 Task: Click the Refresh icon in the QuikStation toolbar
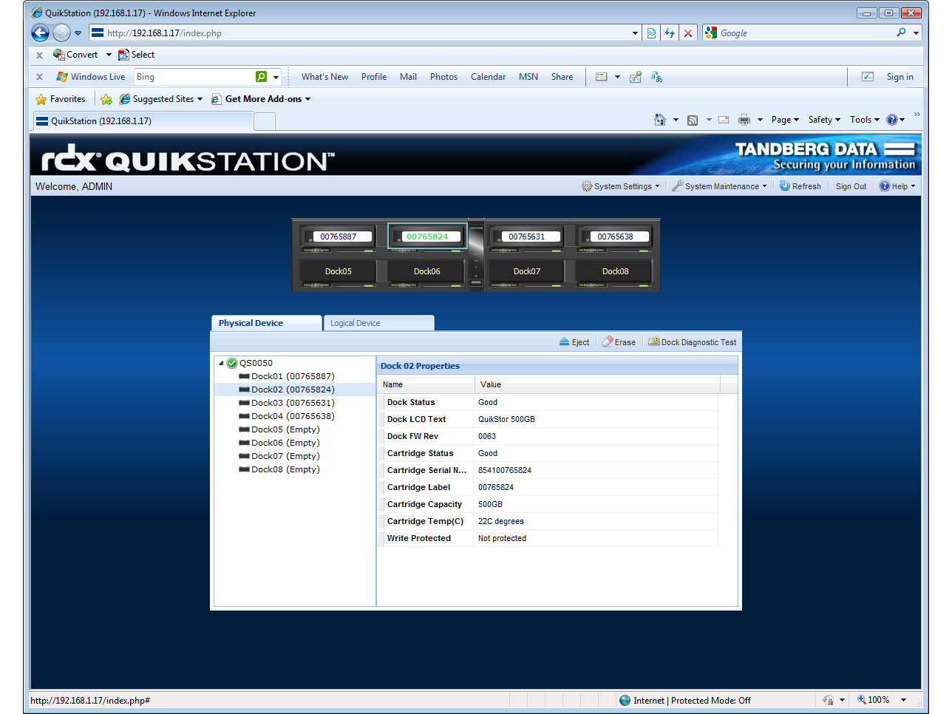785,186
